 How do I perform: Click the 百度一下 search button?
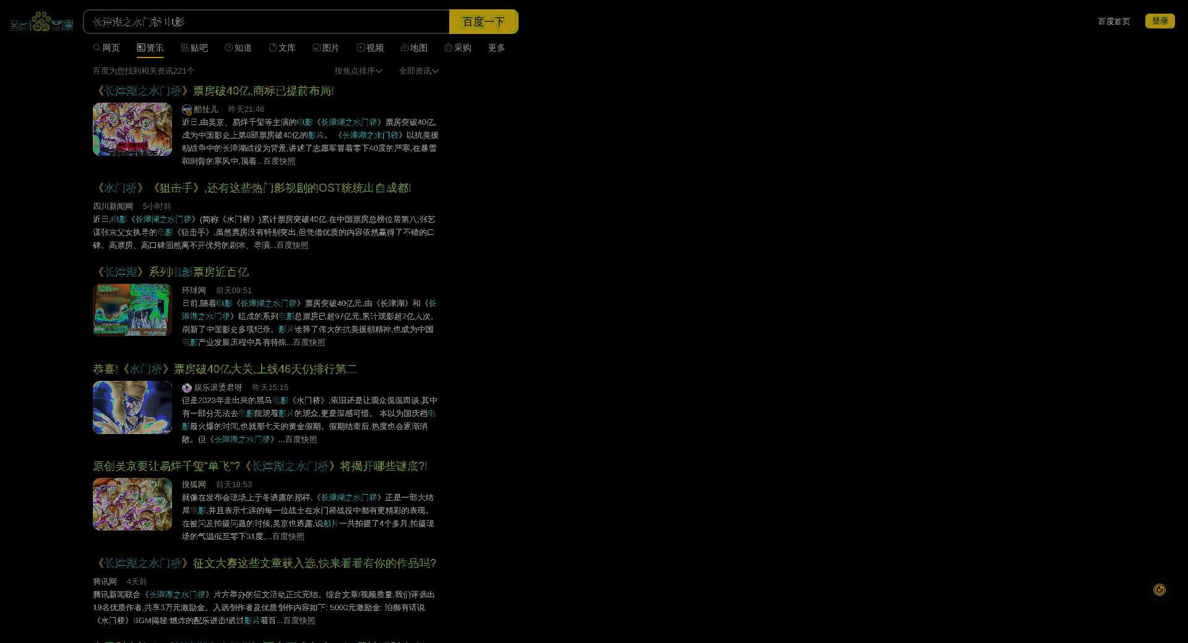click(x=483, y=22)
